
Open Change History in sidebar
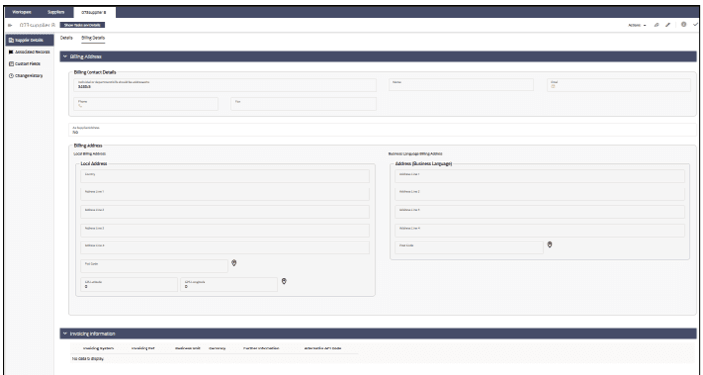(29, 76)
